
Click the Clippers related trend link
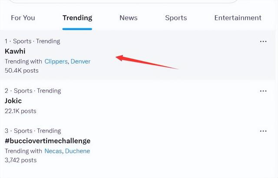[x=56, y=62]
